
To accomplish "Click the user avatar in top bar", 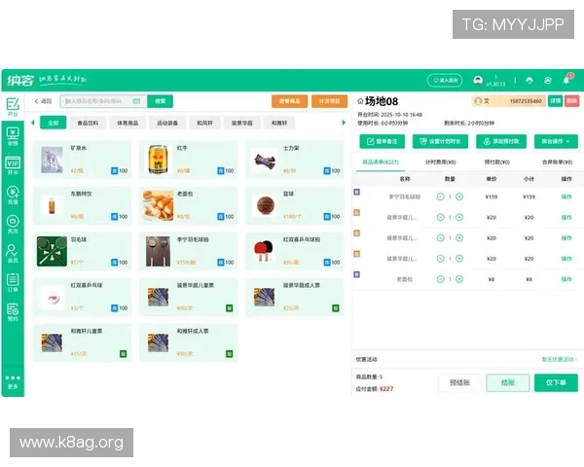I will coord(478,80).
